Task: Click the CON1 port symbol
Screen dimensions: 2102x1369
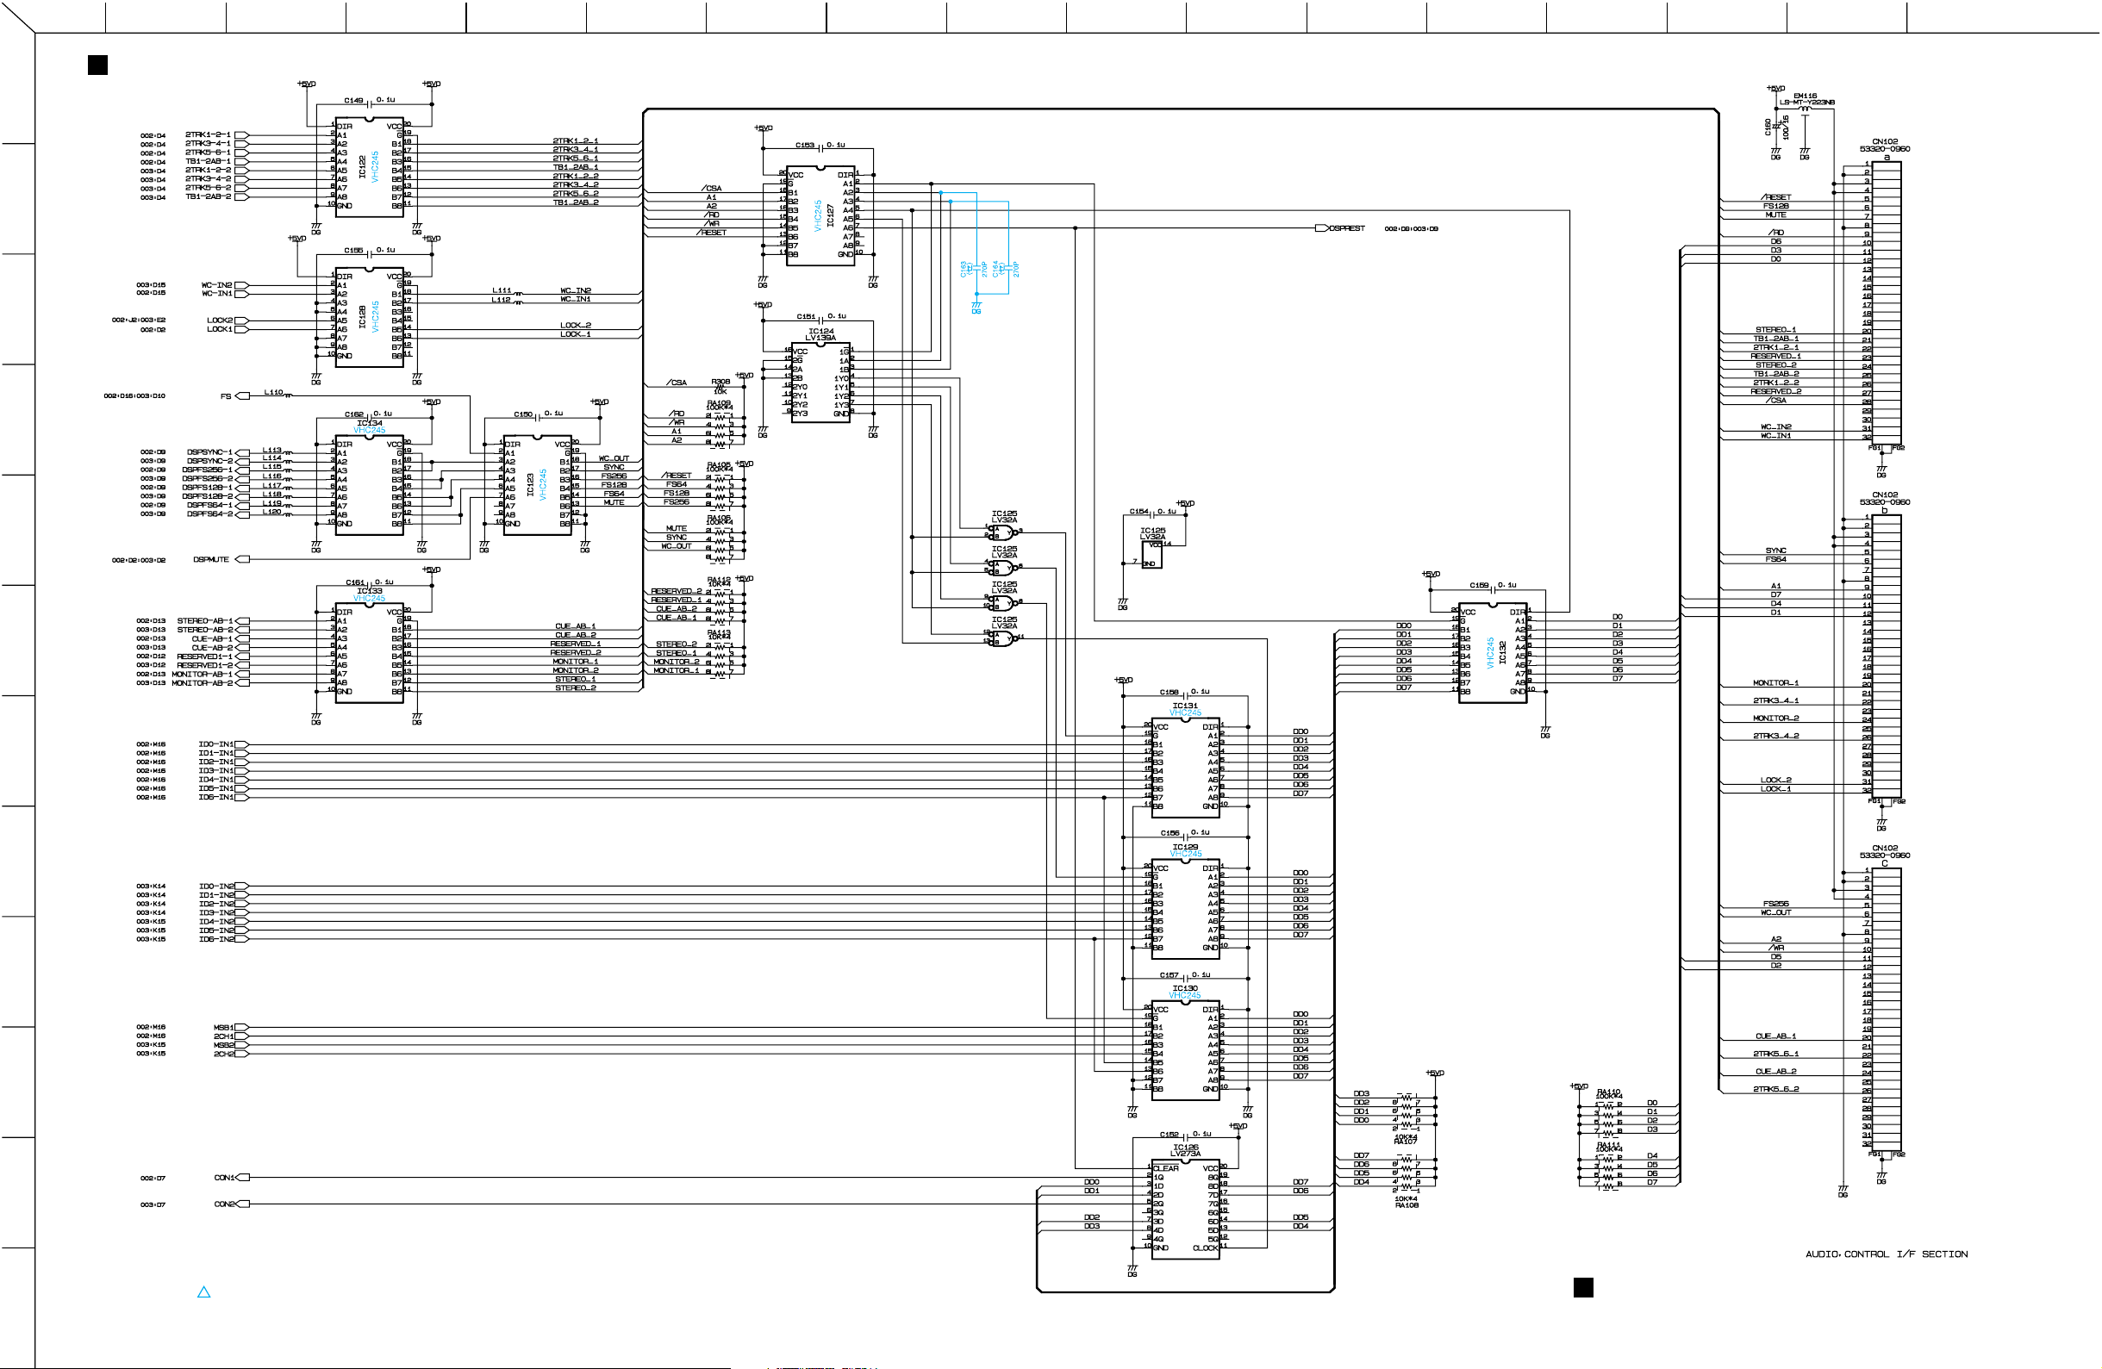Action: tap(243, 1178)
